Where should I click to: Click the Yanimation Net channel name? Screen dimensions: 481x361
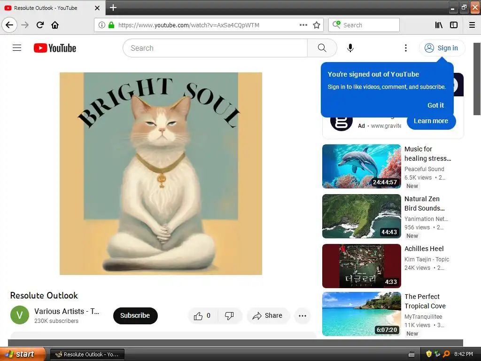tap(426, 219)
